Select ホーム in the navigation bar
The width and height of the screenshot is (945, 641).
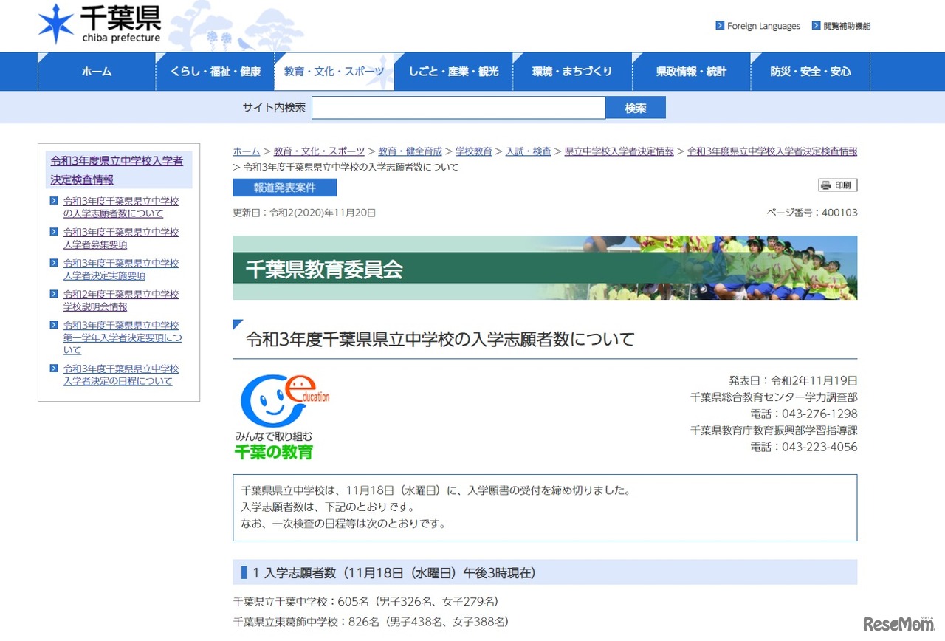[x=96, y=71]
